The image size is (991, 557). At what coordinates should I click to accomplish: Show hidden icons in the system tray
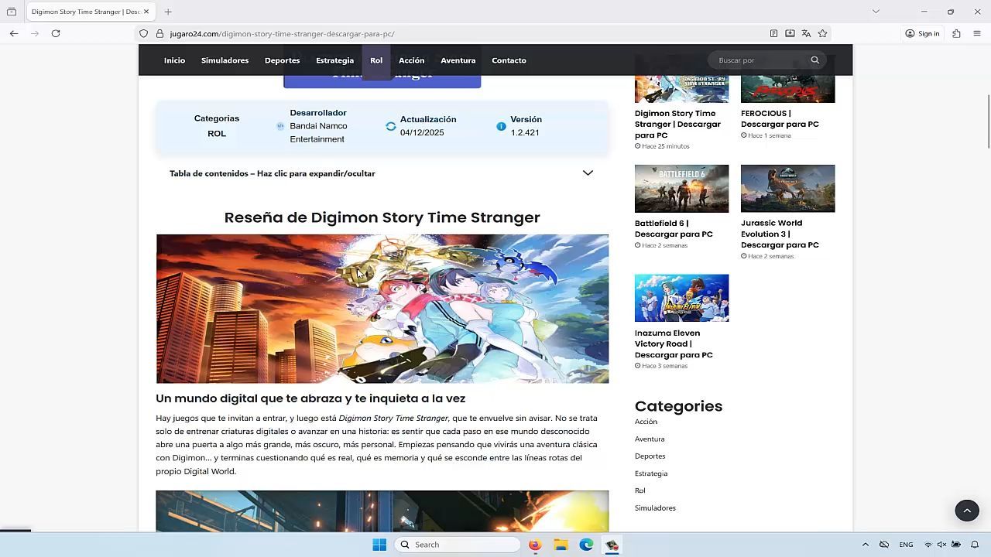[x=865, y=545]
